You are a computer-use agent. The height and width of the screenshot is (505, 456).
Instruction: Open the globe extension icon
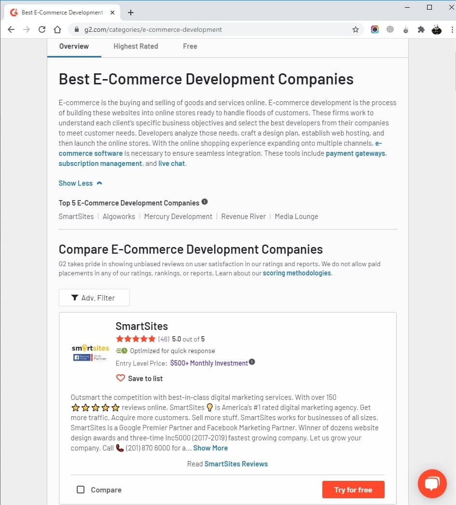(x=390, y=29)
